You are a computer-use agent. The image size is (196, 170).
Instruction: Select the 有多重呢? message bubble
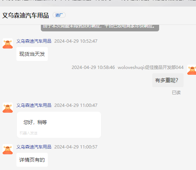(168, 80)
